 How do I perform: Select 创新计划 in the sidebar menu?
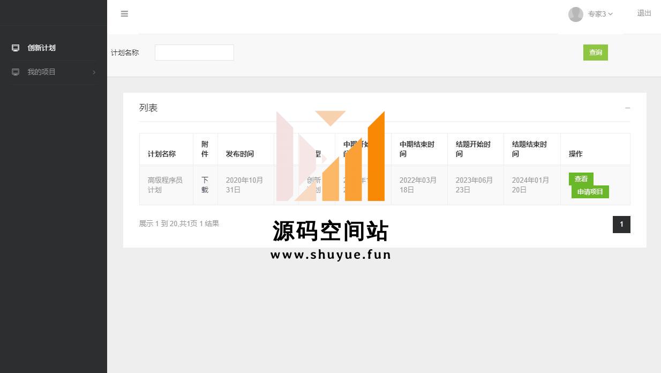point(41,48)
